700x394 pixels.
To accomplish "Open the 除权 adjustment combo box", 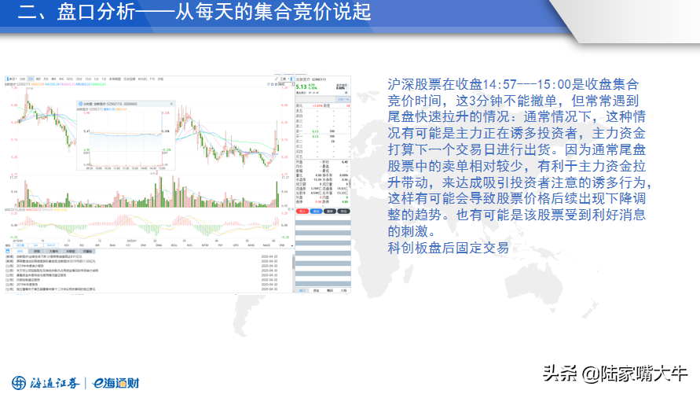I will click(x=286, y=84).
